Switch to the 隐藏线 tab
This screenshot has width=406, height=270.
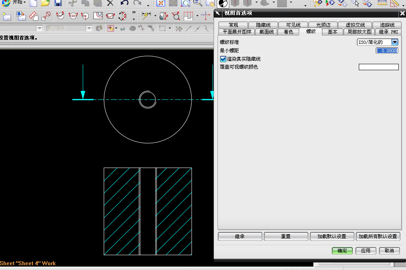coord(263,25)
